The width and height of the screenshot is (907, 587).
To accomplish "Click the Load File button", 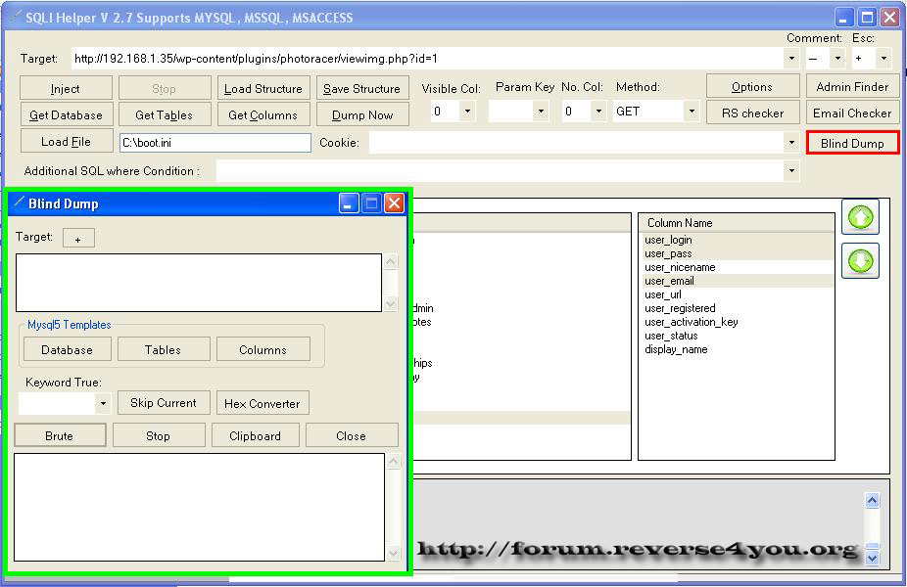I will click(66, 141).
